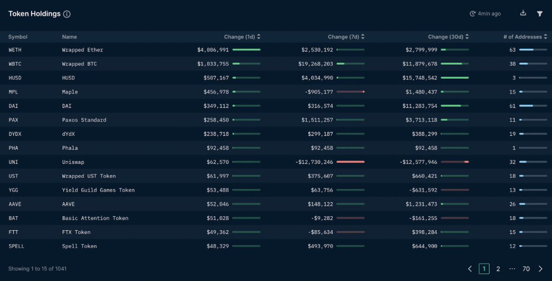Image resolution: width=552 pixels, height=281 pixels.
Task: Click the 61 addresses count for DAI
Action: point(512,106)
